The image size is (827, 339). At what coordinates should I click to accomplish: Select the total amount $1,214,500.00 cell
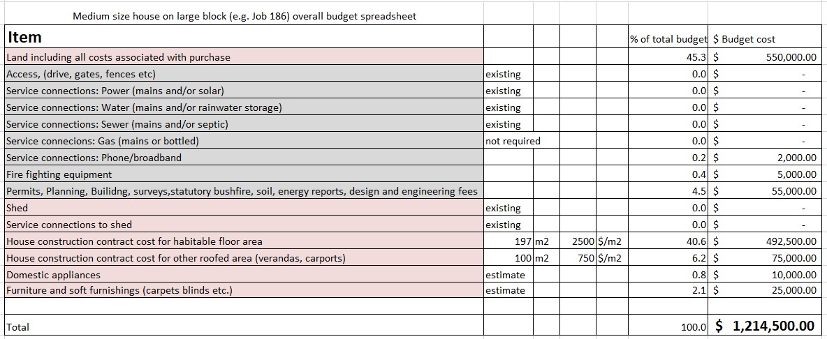[x=767, y=326]
